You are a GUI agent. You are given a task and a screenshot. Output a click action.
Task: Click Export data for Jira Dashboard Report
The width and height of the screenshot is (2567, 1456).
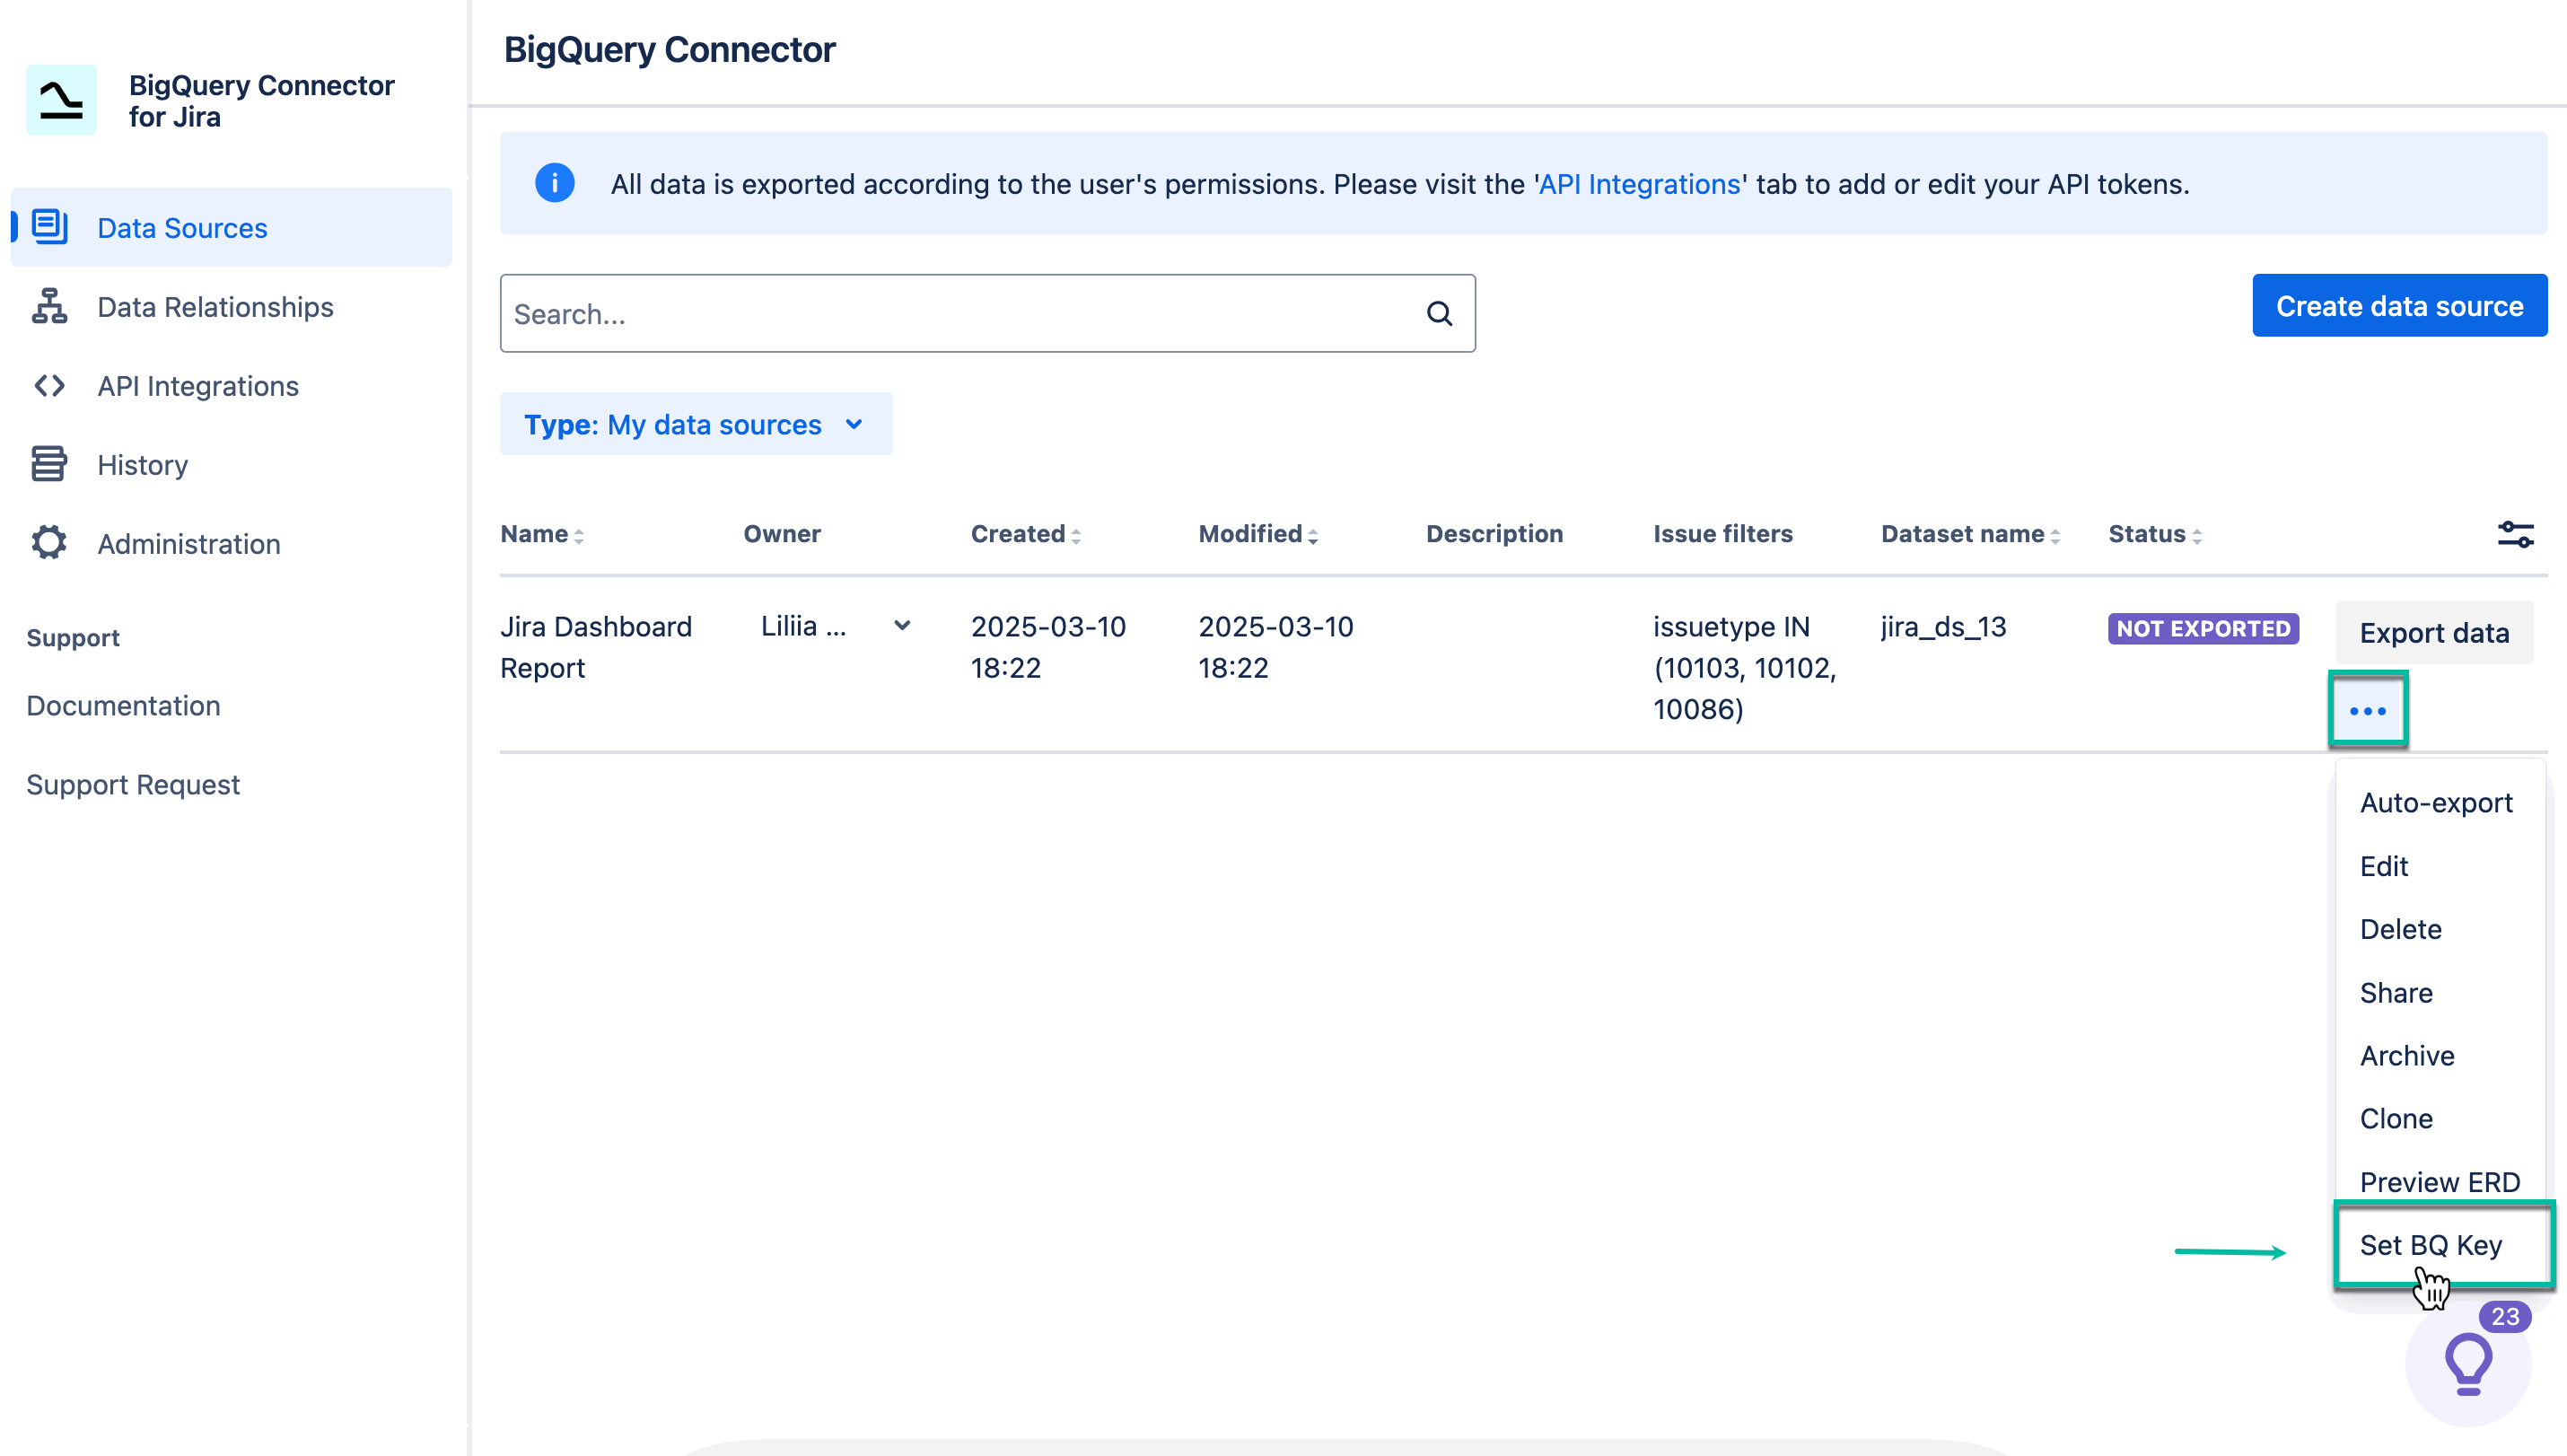(2434, 632)
